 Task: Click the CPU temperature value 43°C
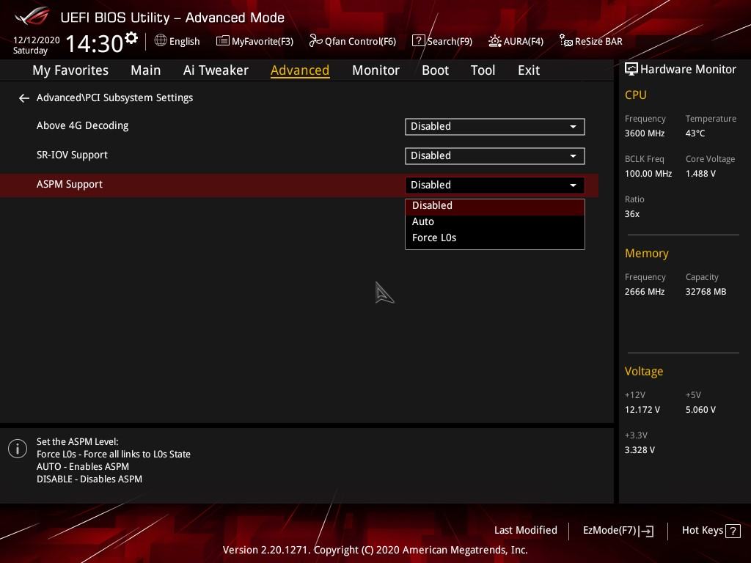[x=695, y=133]
